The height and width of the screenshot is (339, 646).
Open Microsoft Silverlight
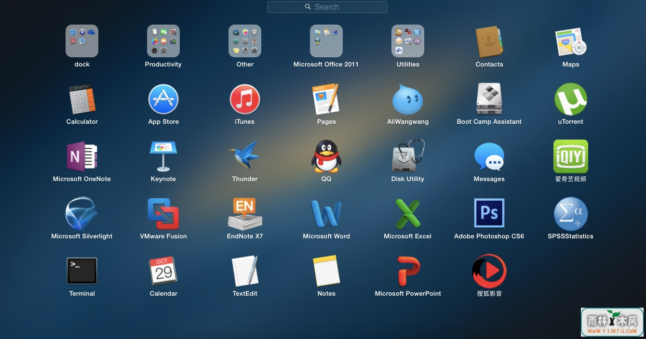[82, 213]
